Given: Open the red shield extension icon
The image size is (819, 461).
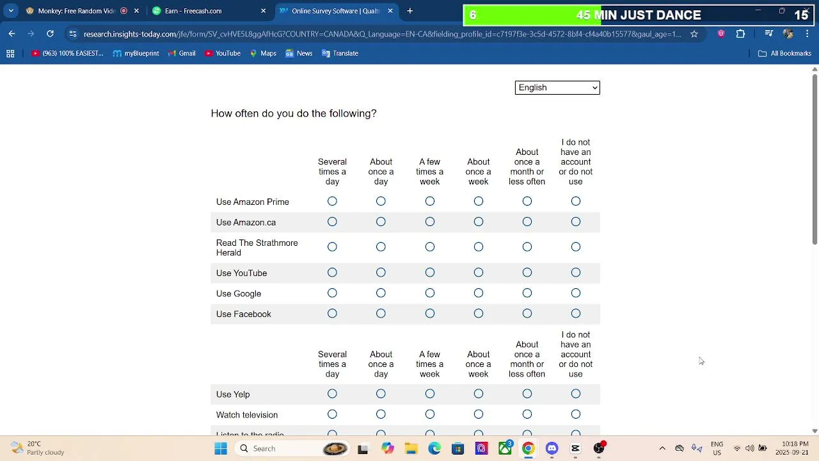Looking at the screenshot, I should point(721,34).
